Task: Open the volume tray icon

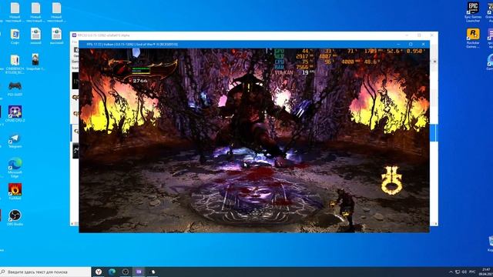Action: point(464,272)
